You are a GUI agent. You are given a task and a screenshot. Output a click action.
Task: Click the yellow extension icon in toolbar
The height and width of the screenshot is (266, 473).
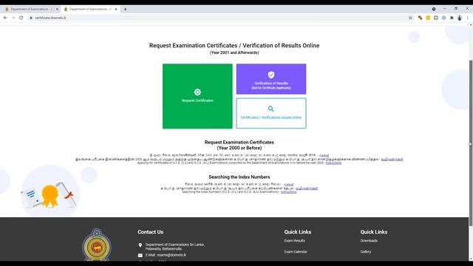click(x=428, y=18)
